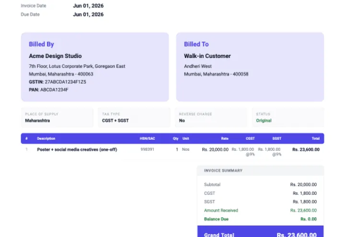Click the Due Date value Jun 01, 2026

point(88,14)
